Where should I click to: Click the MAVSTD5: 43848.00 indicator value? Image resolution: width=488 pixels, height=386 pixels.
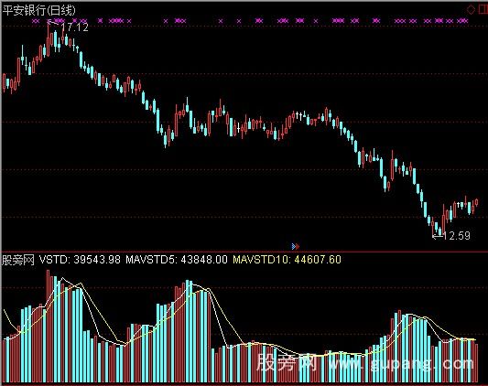177,260
